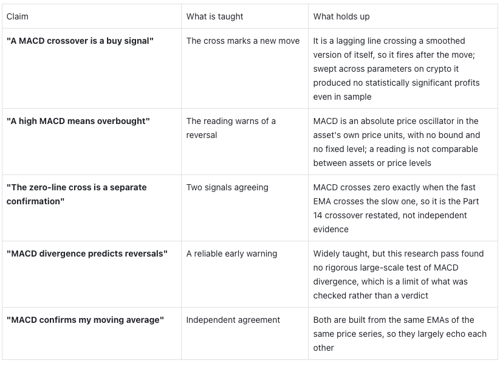Select the "A MACD crossover is a buy signal" claim
The image size is (500, 366).
[80, 41]
